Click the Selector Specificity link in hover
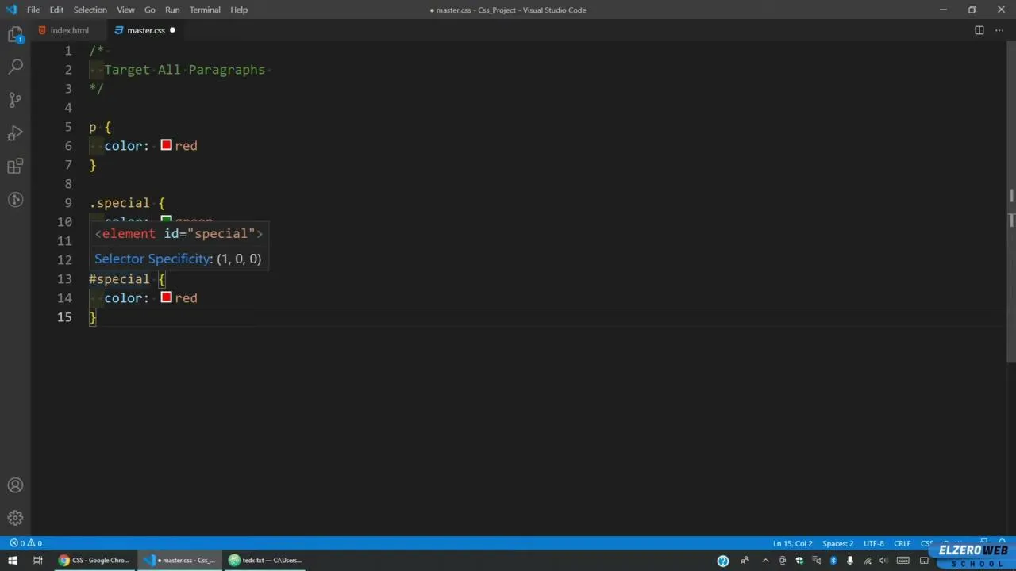 pyautogui.click(x=152, y=259)
